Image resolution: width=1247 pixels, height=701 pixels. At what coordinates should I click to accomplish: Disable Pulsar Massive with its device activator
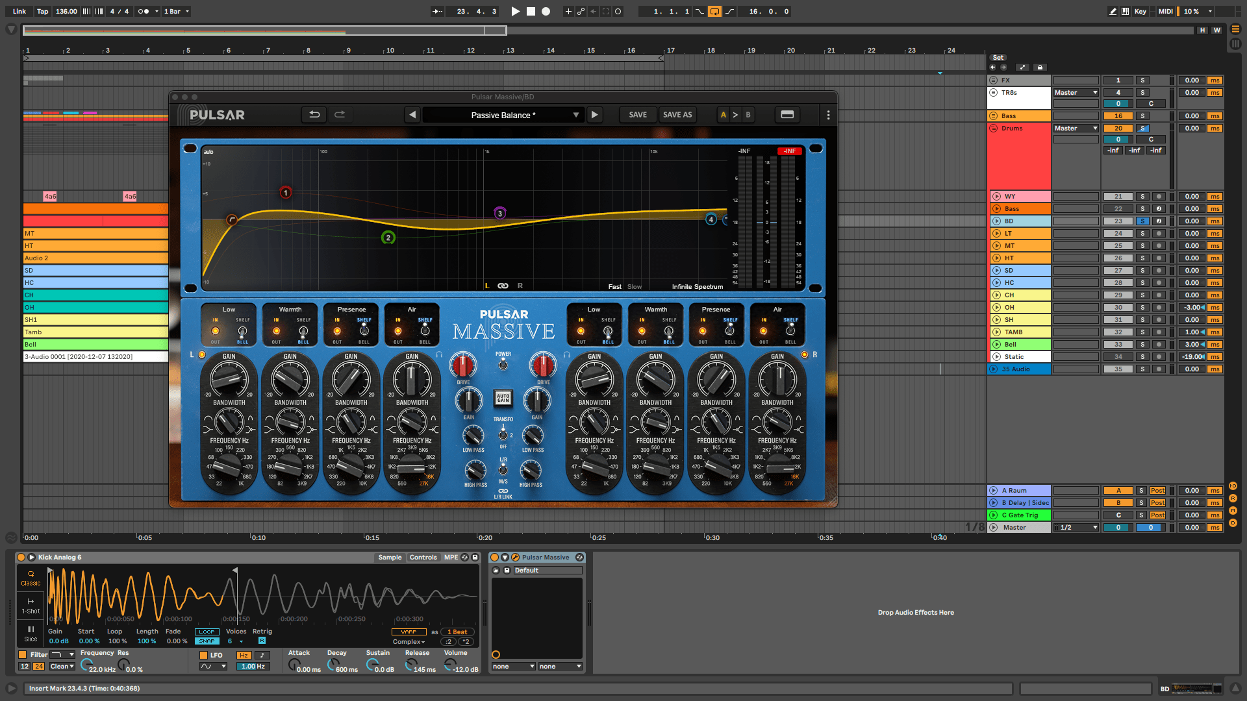pyautogui.click(x=495, y=557)
